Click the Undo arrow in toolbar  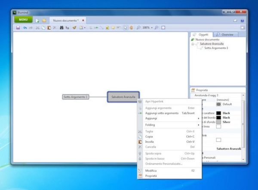coord(25,28)
